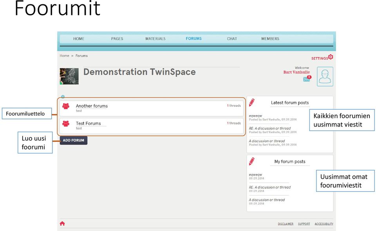
Task: Click the small info icon above forum list
Action: click(63, 97)
